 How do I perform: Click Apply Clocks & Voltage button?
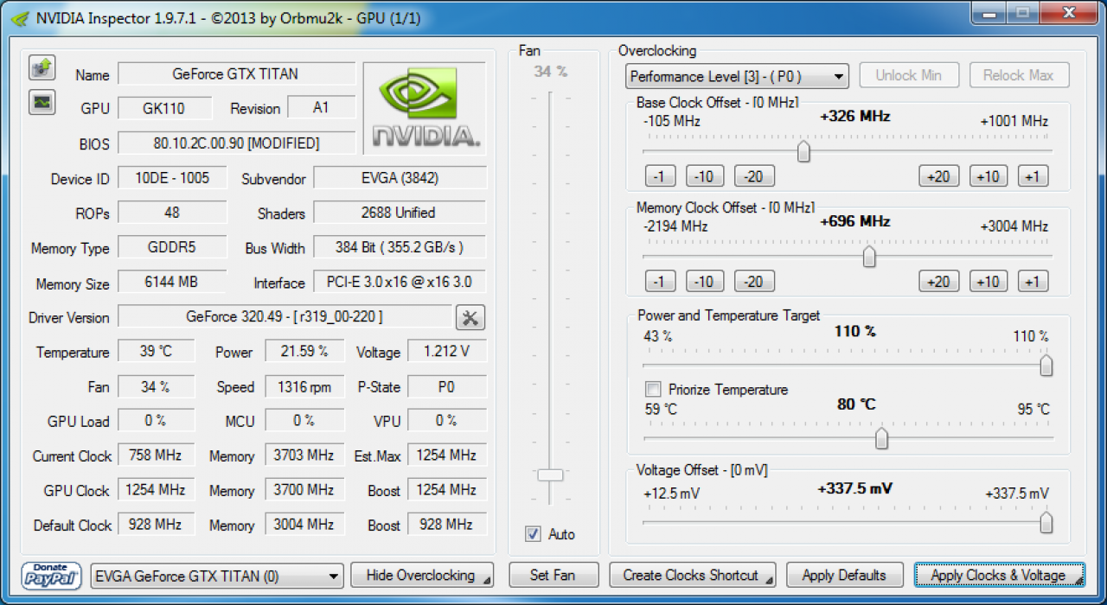click(999, 576)
